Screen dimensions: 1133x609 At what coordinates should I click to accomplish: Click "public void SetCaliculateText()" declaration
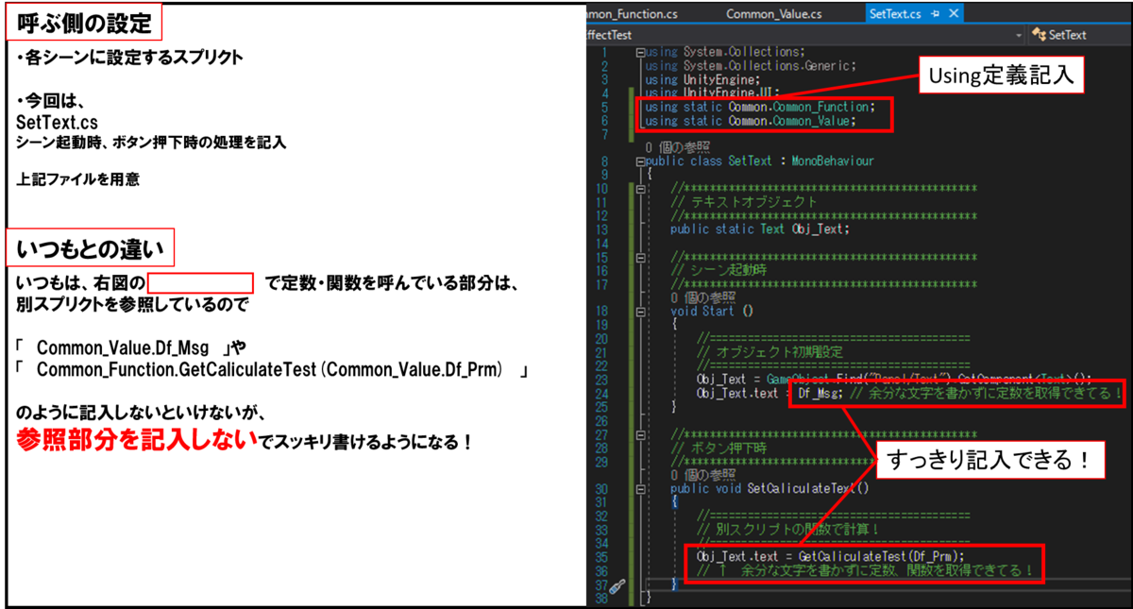tap(769, 488)
